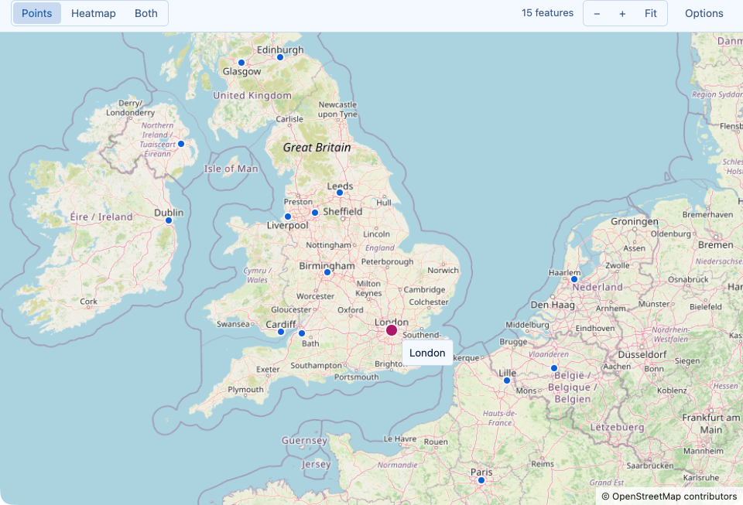Click the Cork city label

pos(88,301)
